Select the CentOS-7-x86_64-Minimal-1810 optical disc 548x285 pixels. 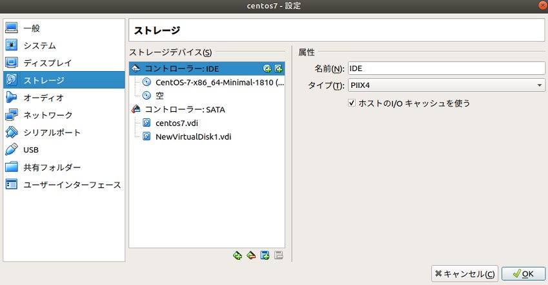tap(207, 82)
